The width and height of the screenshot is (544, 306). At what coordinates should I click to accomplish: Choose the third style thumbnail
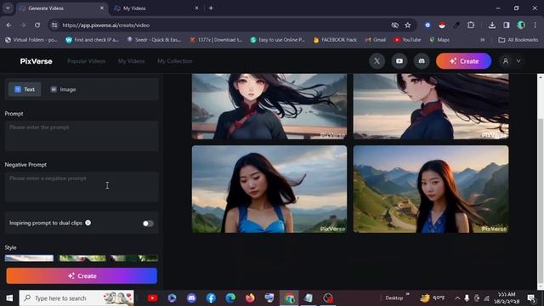tap(134, 258)
